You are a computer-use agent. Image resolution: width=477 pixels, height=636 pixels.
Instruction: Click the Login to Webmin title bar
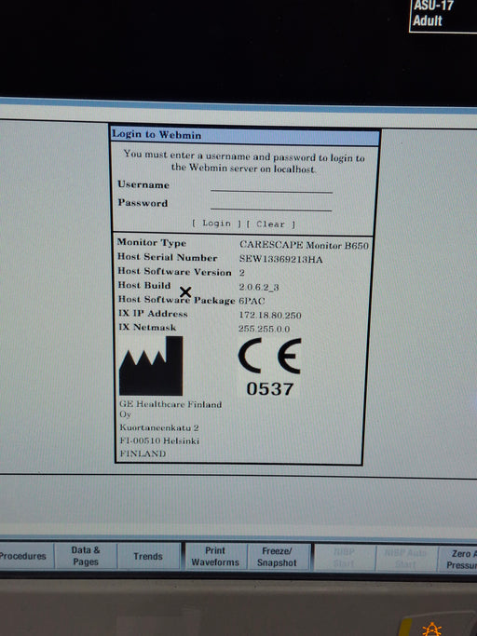245,135
